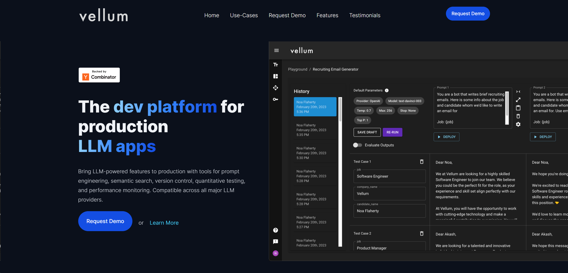Screen dimensions: 568x273
Task: Select Request Demo in the navigation menu
Action: pyautogui.click(x=287, y=15)
